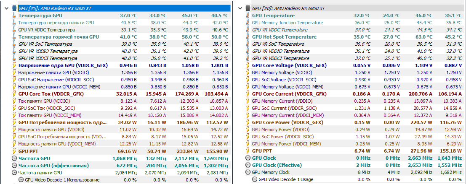Select GPU [#0]: AMD Radeon RX 6800 XT header on right
Image resolution: width=466 pixels, height=184 pixels.
pos(358,8)
